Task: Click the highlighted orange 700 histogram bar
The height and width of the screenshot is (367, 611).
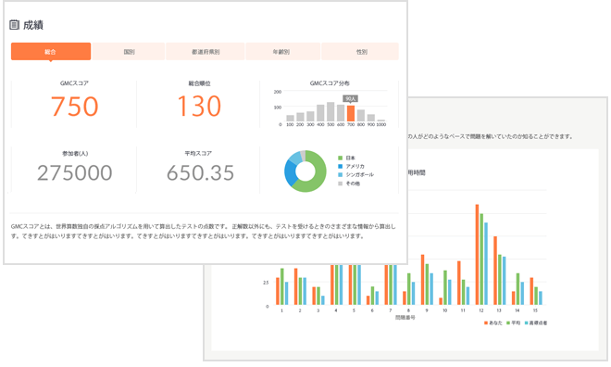Action: [351, 113]
